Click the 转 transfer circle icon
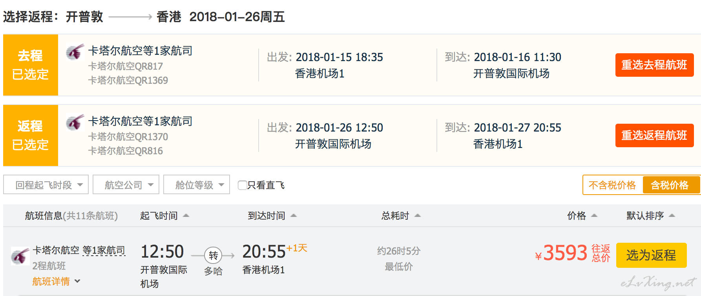 click(213, 256)
